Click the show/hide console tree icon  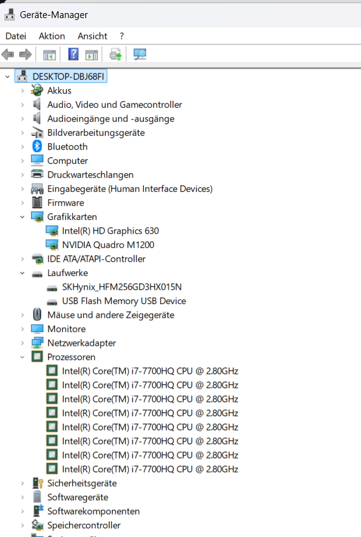pos(50,55)
